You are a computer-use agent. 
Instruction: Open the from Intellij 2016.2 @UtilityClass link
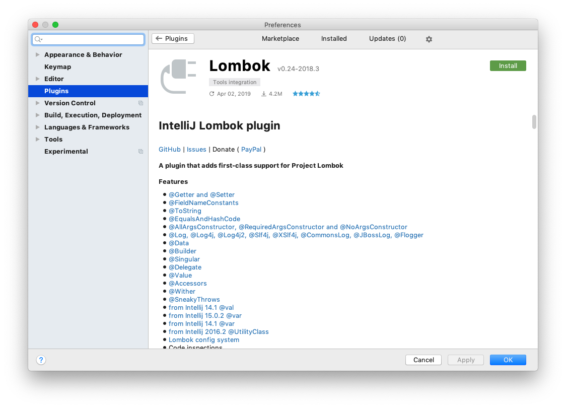(x=219, y=332)
